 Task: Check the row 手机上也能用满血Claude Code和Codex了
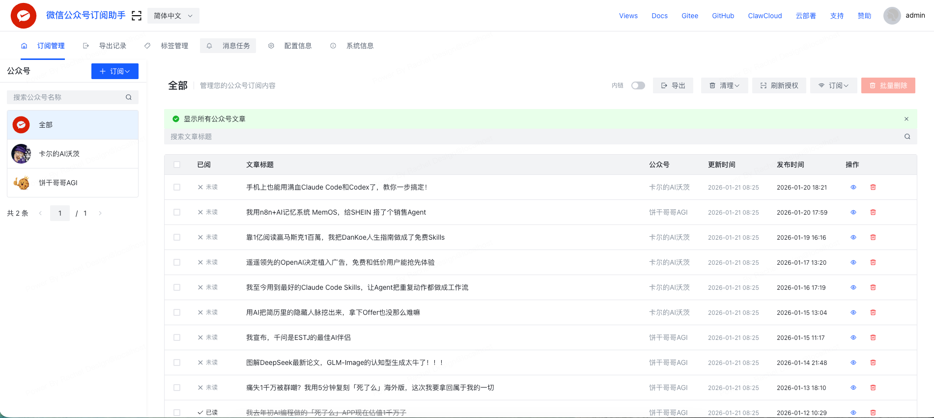click(177, 187)
